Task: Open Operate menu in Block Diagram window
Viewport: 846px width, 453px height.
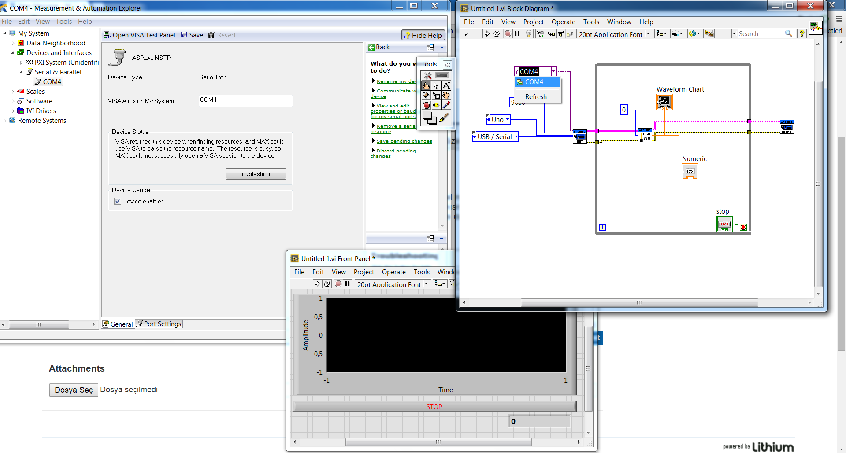Action: (563, 22)
